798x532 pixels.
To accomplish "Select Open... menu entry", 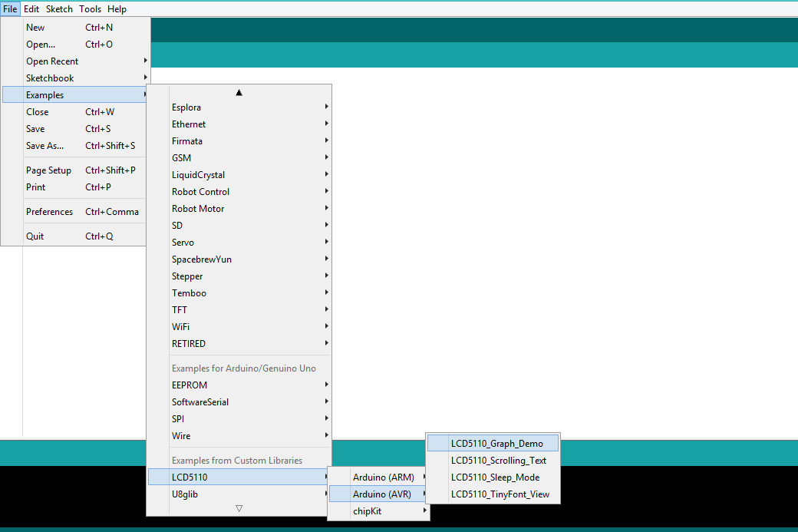I will [76, 45].
